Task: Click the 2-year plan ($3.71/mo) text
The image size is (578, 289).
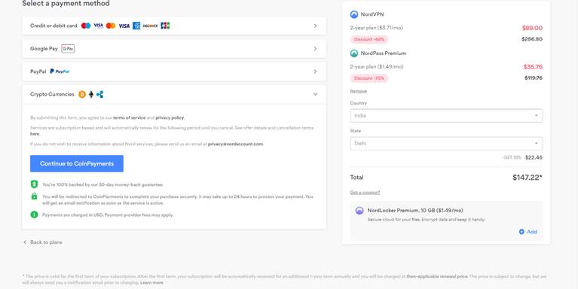Action: point(376,28)
